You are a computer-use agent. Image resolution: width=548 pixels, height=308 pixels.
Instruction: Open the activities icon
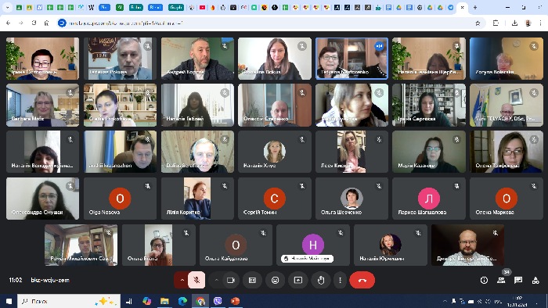[x=535, y=280]
